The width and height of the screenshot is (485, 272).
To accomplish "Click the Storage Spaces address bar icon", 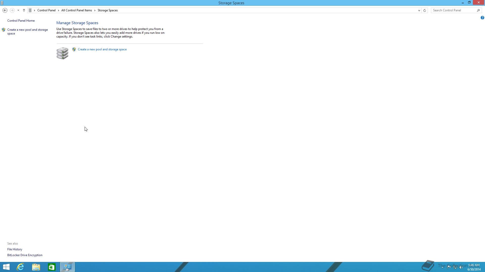I will 30,10.
